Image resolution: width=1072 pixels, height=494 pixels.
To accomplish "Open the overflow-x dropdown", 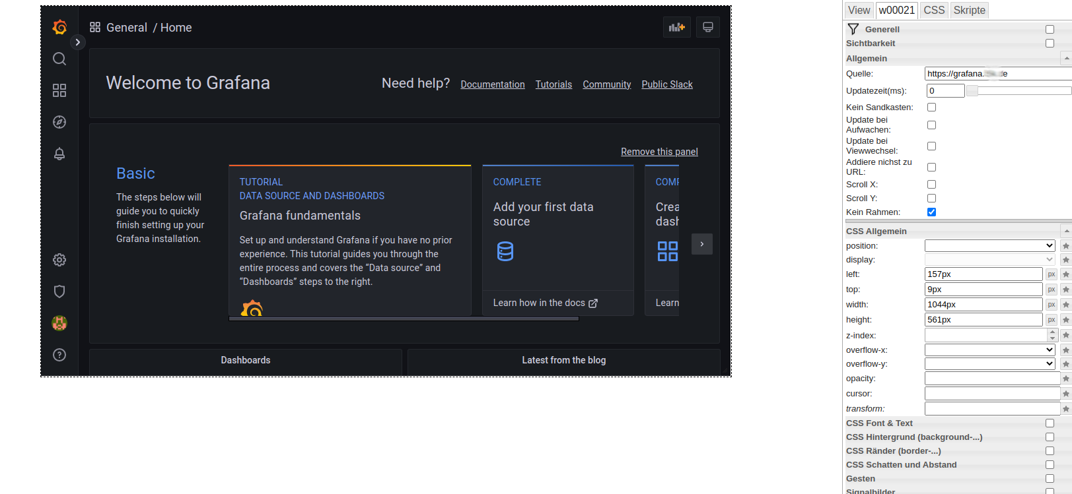I will [x=990, y=350].
